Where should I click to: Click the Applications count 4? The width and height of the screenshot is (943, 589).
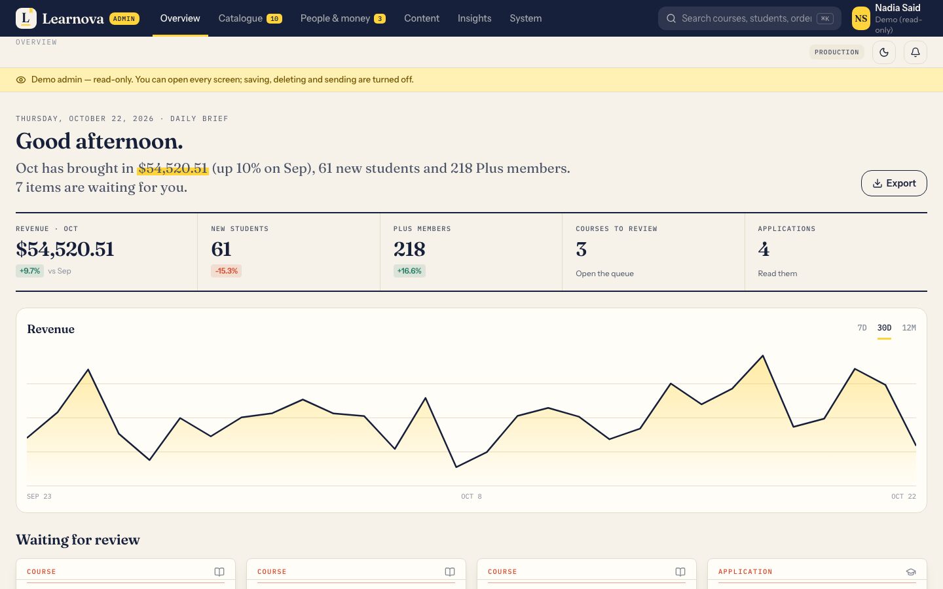764,249
